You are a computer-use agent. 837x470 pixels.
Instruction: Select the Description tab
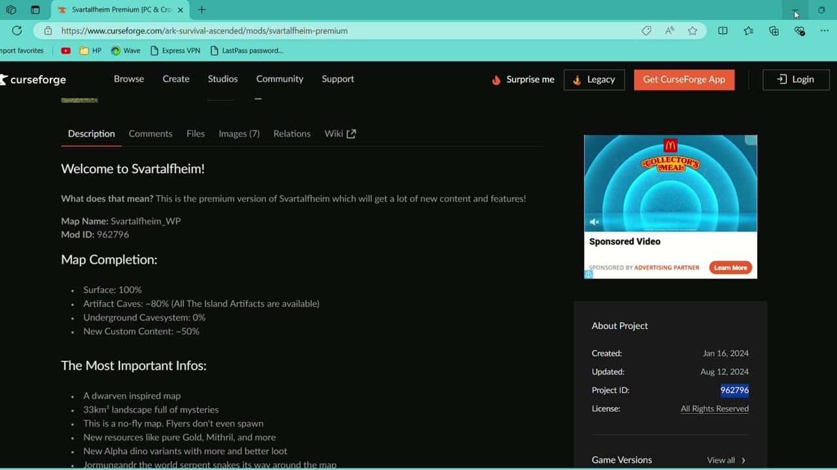[x=92, y=134]
